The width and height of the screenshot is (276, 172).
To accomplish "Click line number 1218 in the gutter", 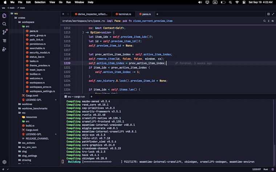I will [x=67, y=54].
